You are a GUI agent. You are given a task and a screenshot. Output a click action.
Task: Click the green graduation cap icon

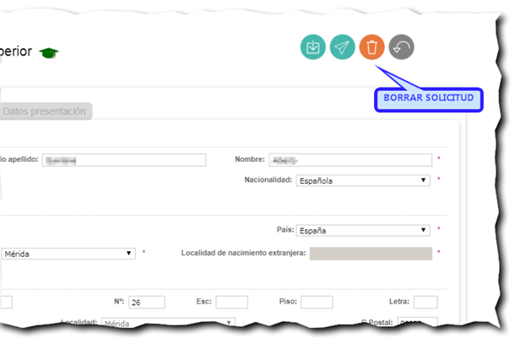point(50,52)
